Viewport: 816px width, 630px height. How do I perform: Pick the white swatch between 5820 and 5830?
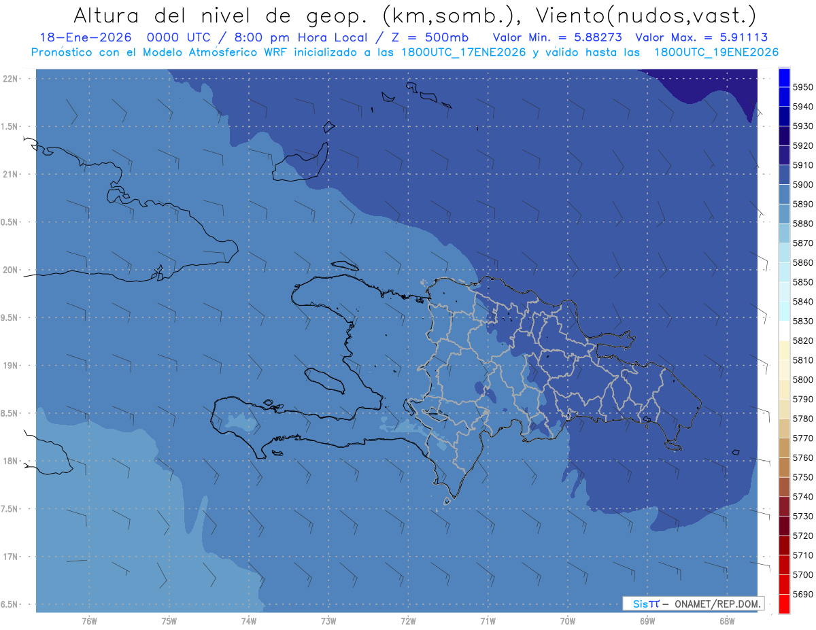[784, 331]
